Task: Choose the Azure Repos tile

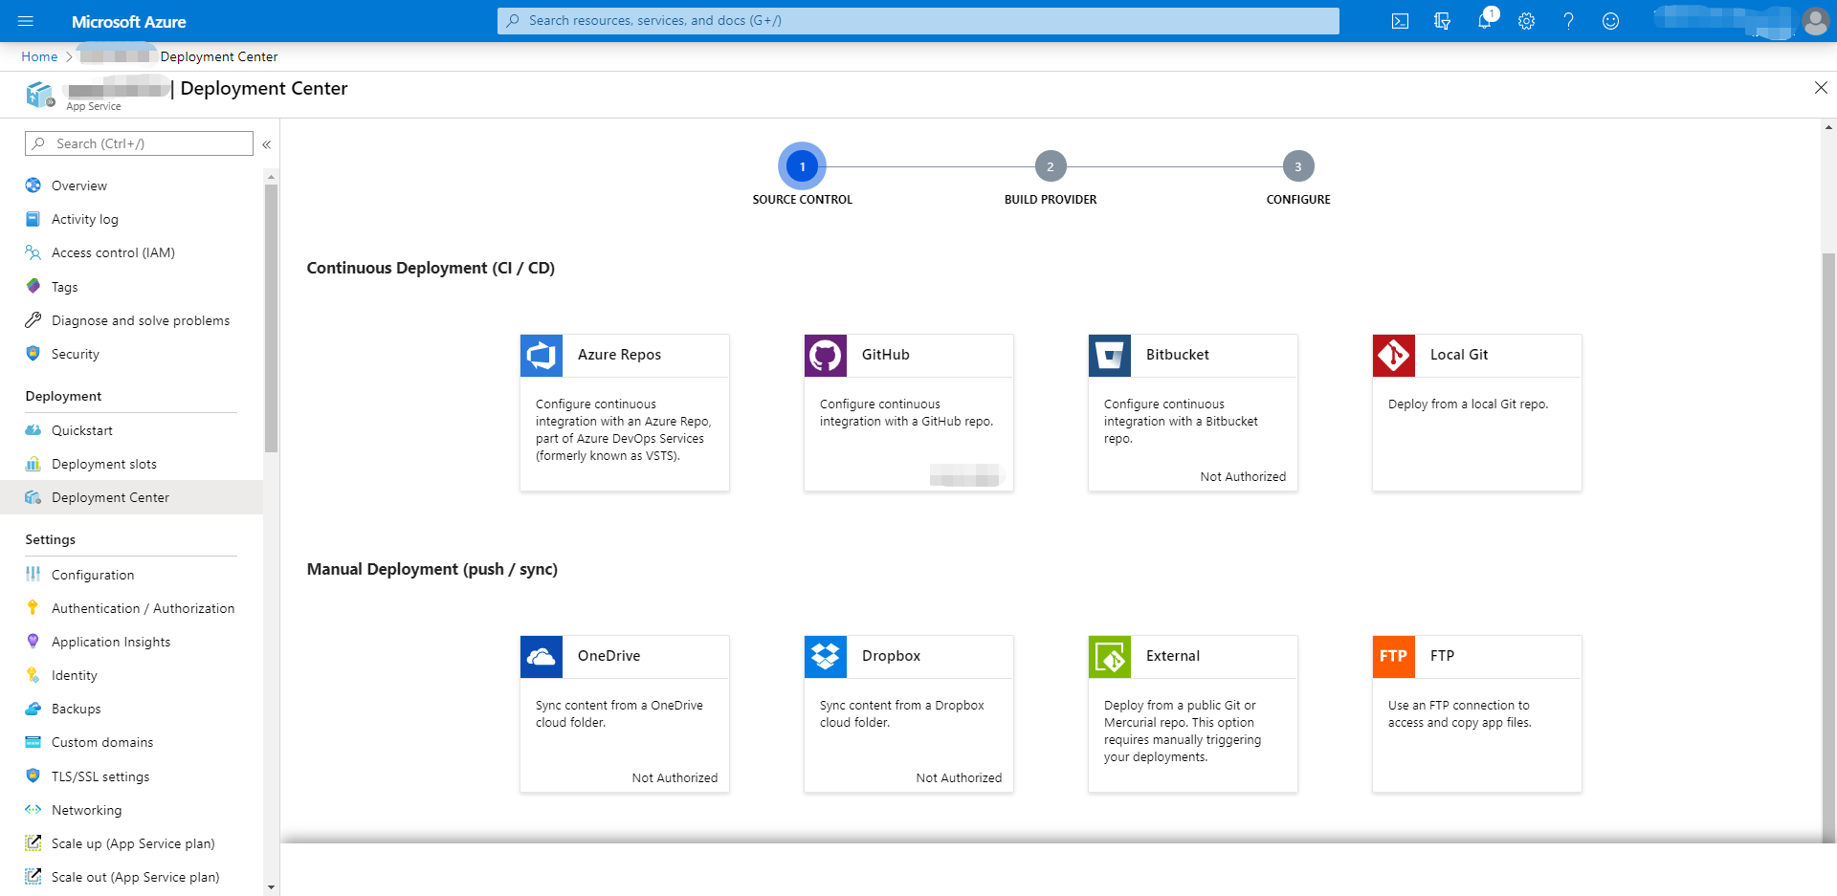Action: 624,412
